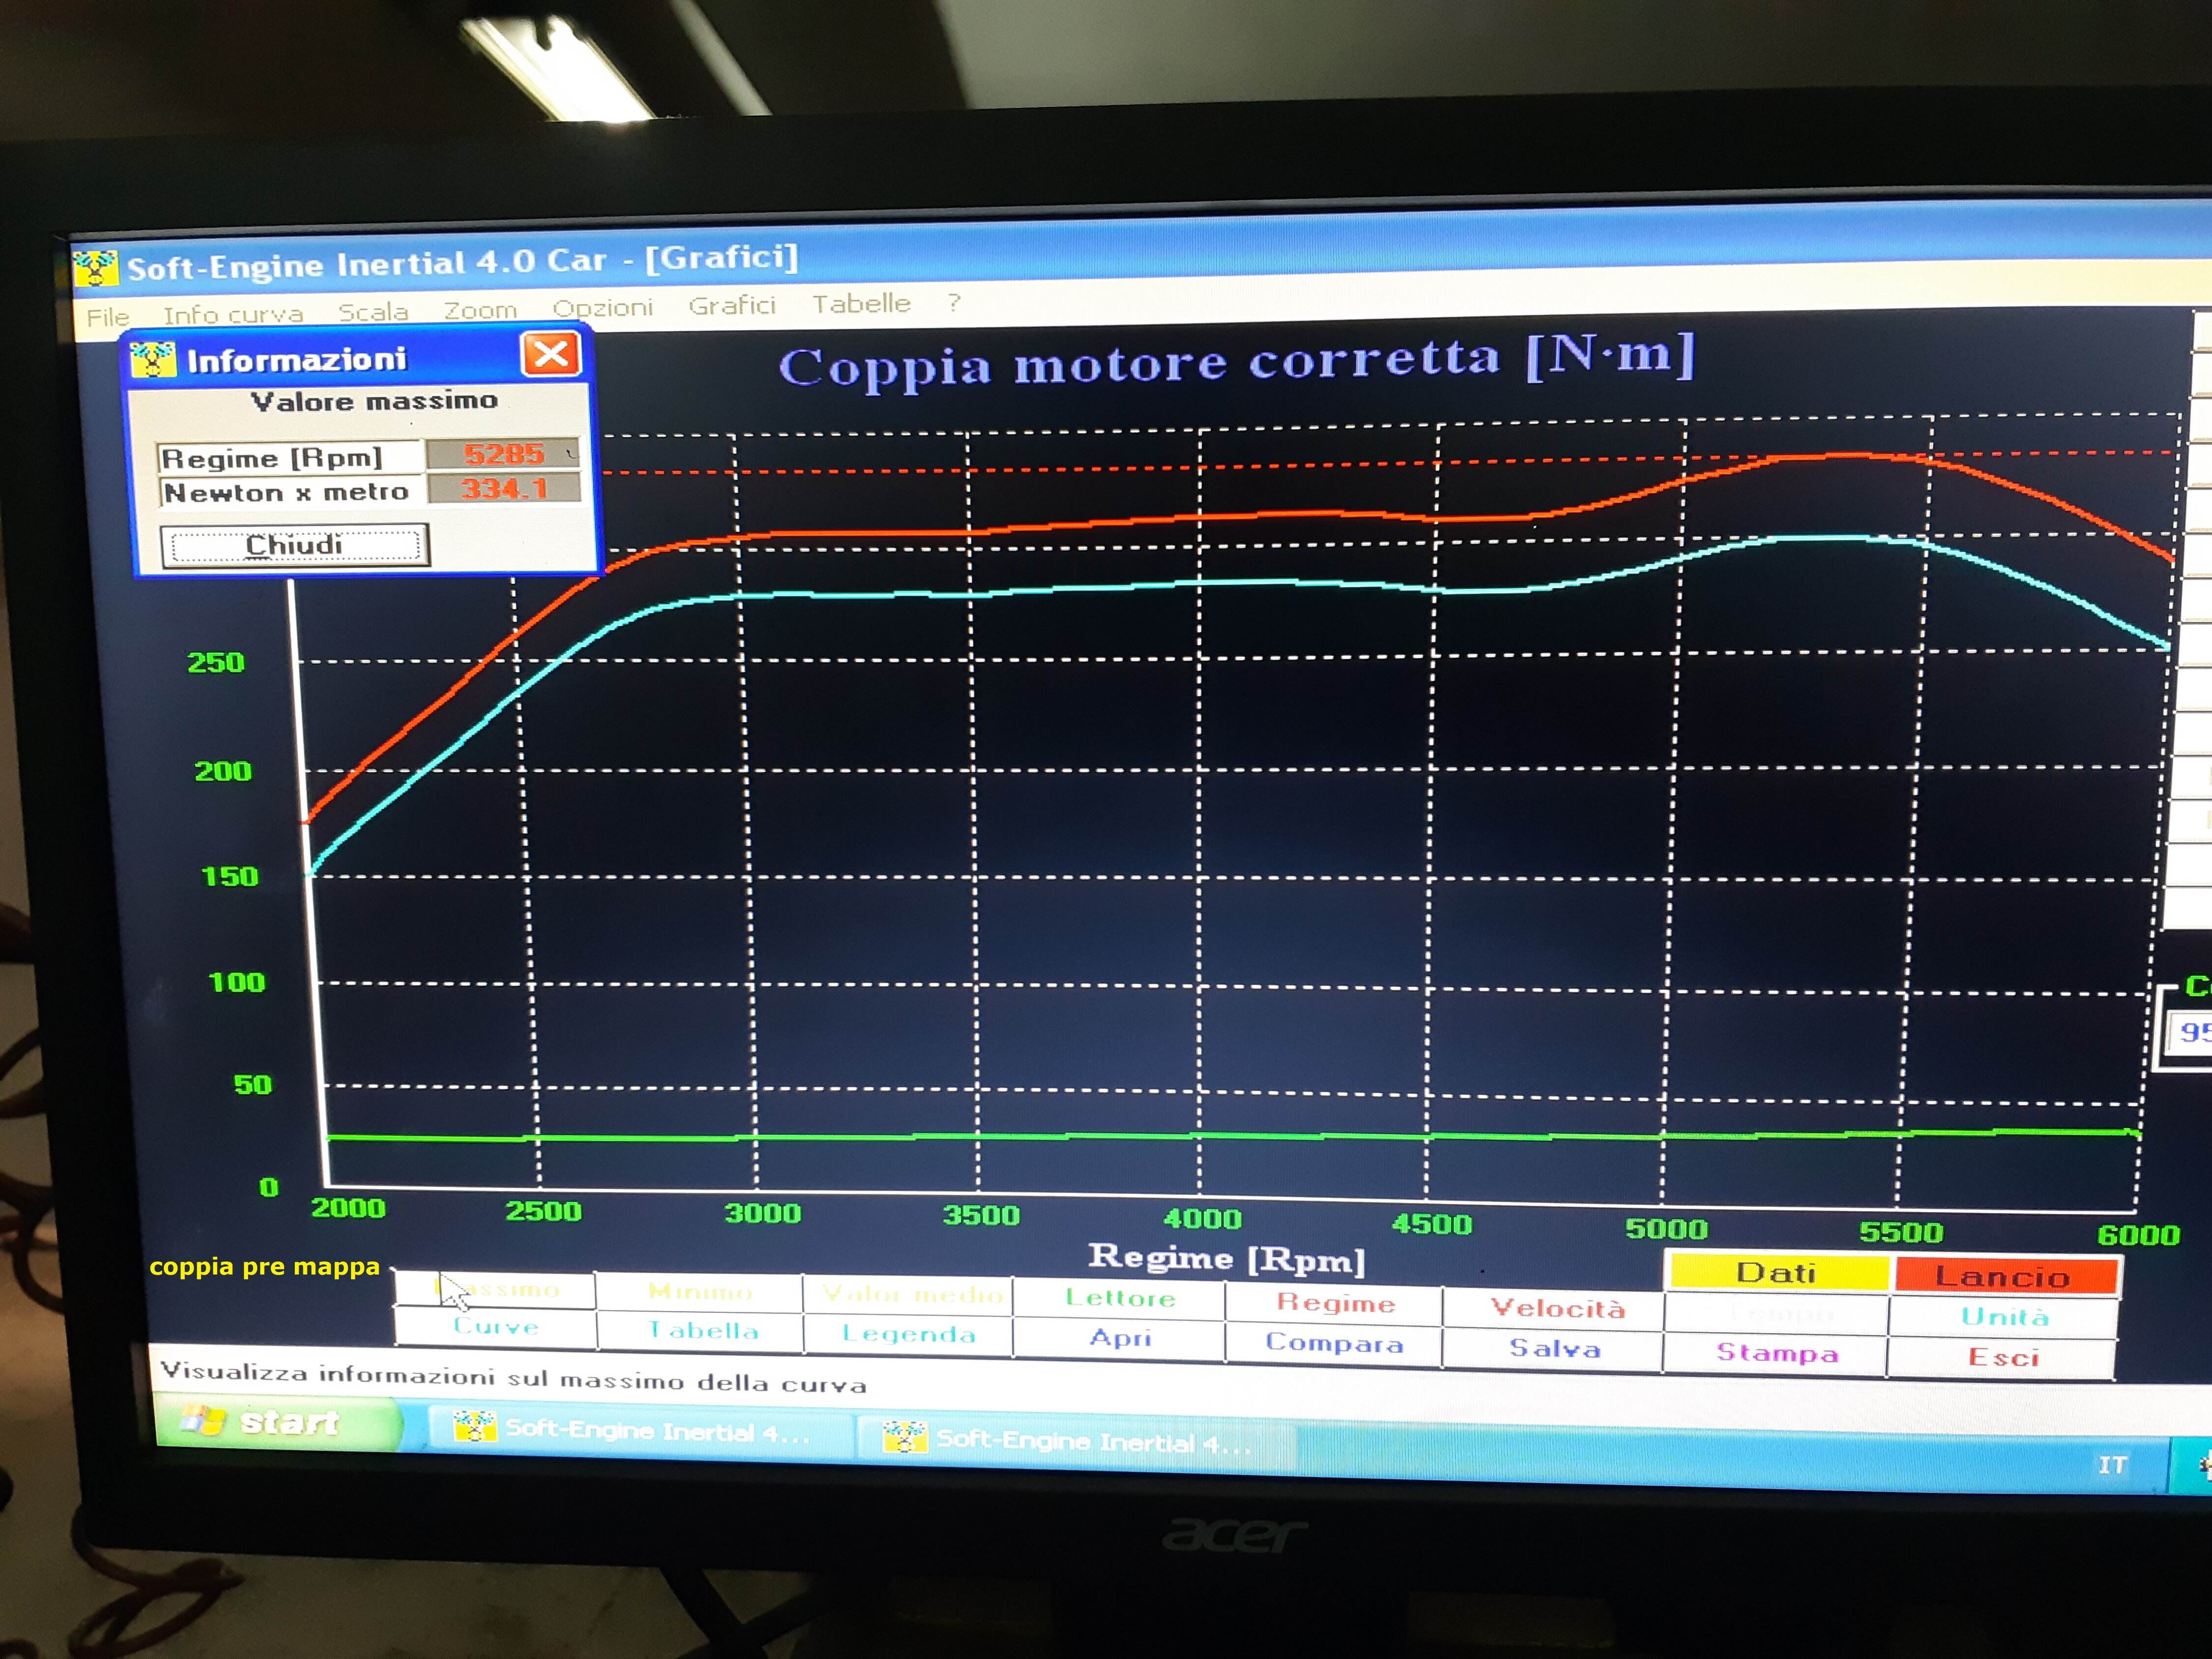The height and width of the screenshot is (1659, 2212).
Task: Open the Tabelle menu
Action: 861,303
